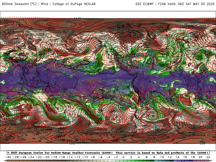Image resolution: width=216 pixels, height=162 pixels.
Task: Click the '-2' color scale label
Action: point(116,157)
